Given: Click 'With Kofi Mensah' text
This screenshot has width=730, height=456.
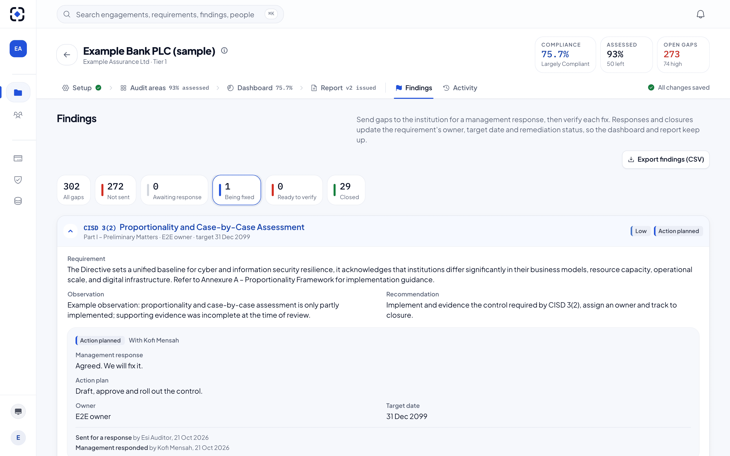Looking at the screenshot, I should click(x=154, y=340).
